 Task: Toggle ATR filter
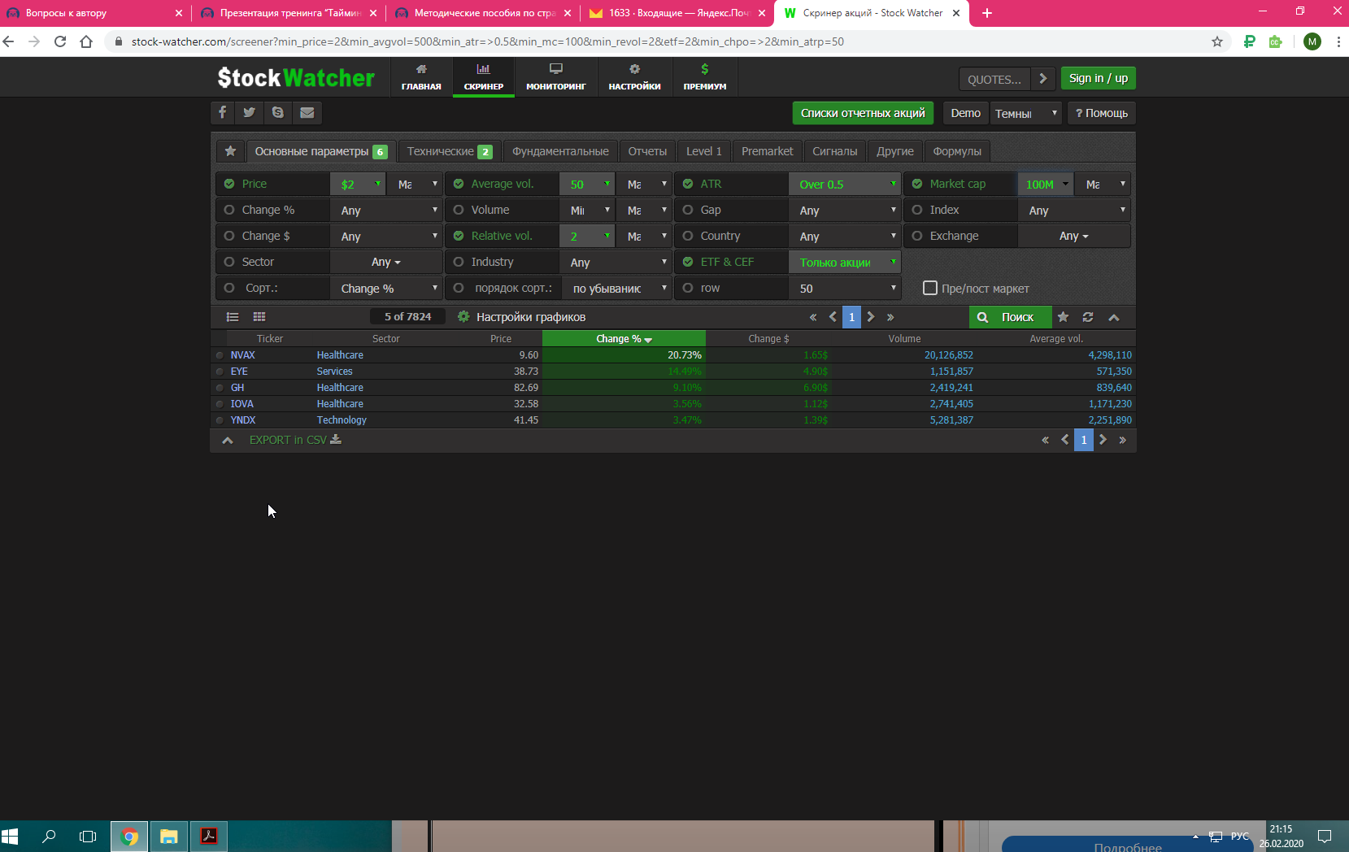tap(688, 184)
